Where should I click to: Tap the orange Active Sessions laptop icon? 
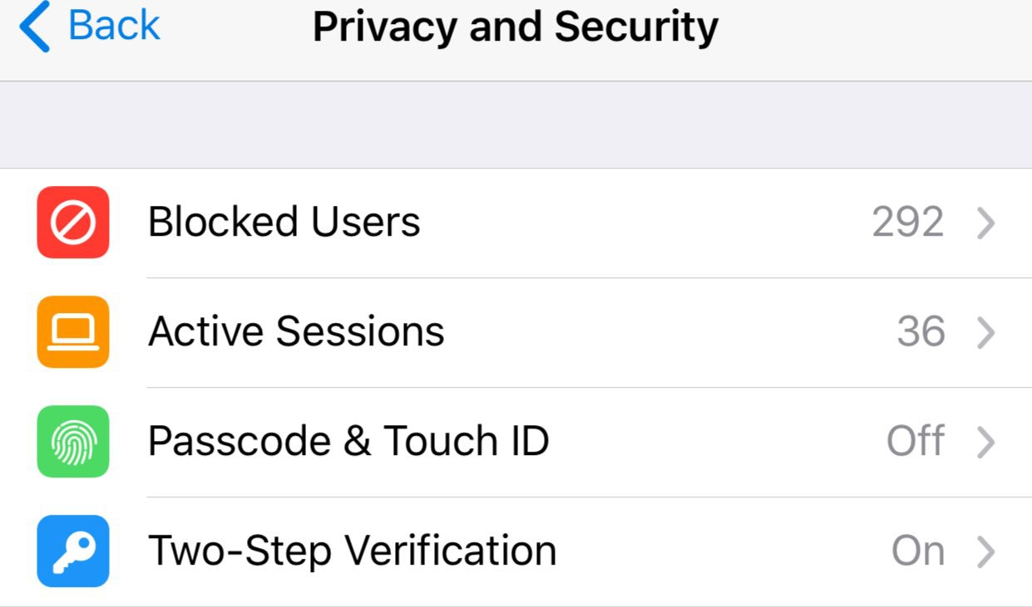coord(73,332)
